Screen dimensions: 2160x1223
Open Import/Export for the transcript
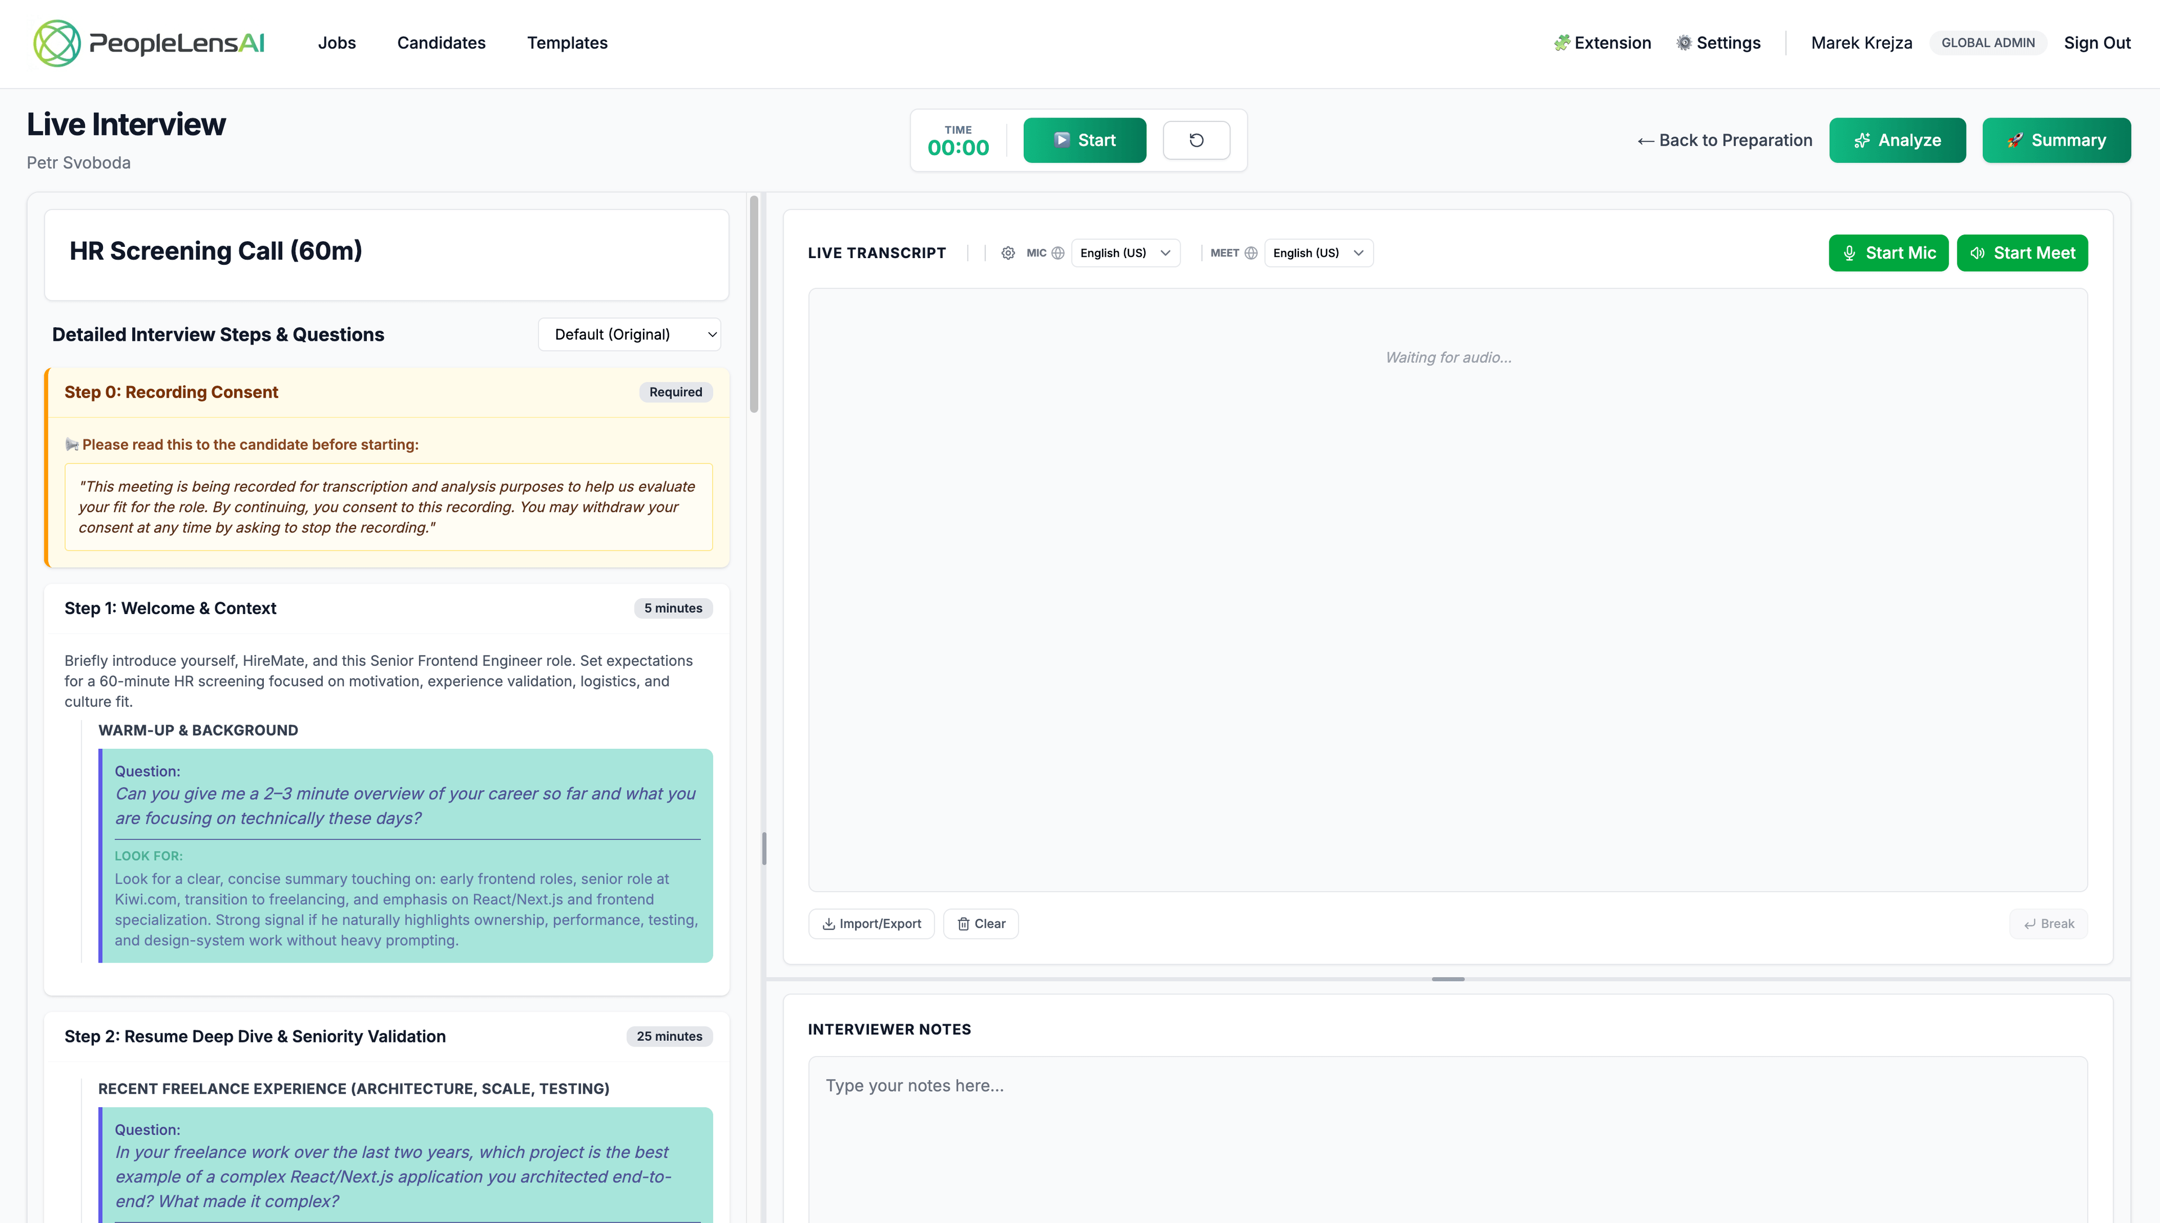[x=870, y=923]
